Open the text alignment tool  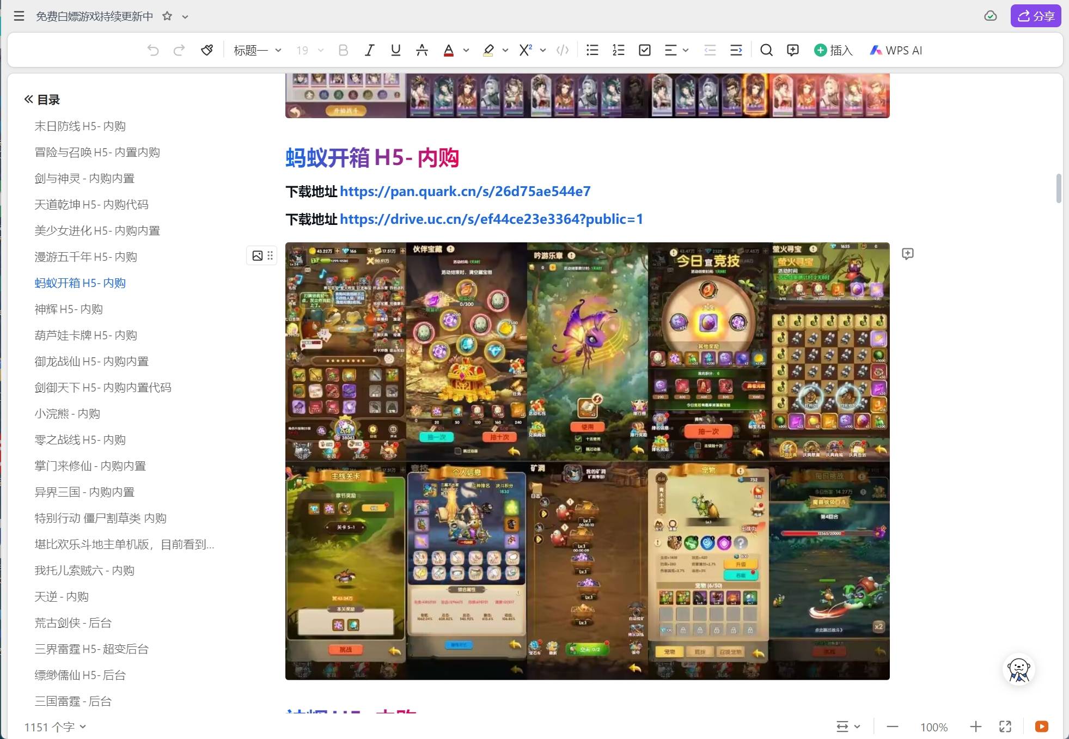[671, 50]
